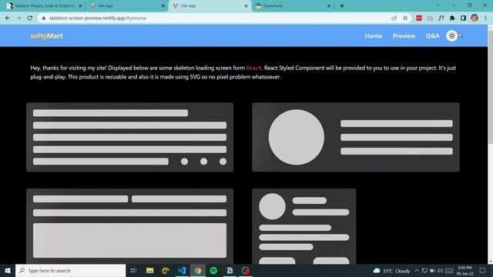Switch to the first Vite App tab
493x277 pixels.
coord(126,5)
